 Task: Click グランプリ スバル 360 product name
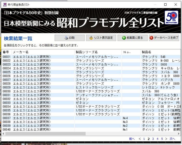[x=160, y=72]
